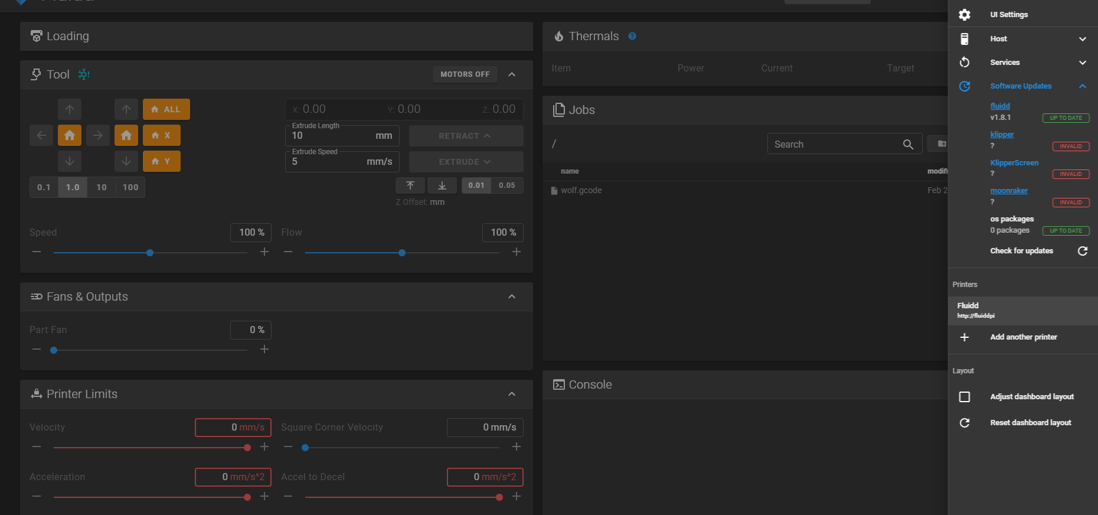
Task: Click the plus icon for Add another printer
Action: click(x=965, y=337)
